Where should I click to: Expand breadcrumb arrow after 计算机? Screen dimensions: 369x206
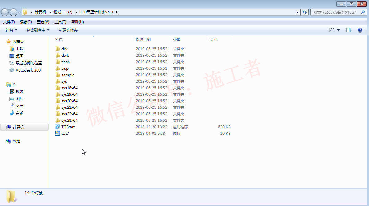[50, 12]
